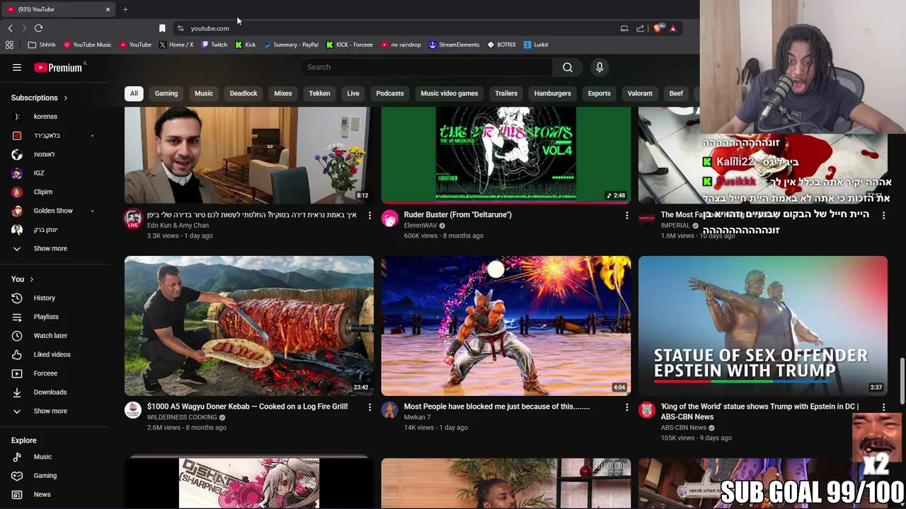Open the BOTRIX bookmark
This screenshot has height=509, width=906.
coord(501,45)
